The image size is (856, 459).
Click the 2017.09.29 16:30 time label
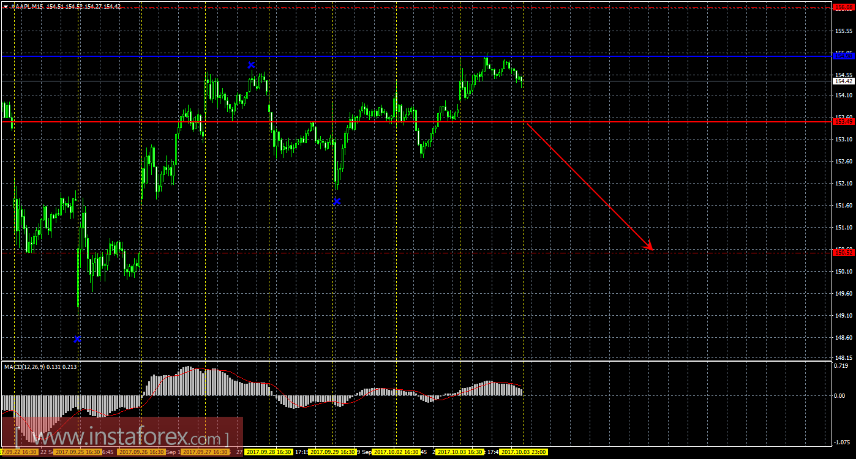tap(332, 452)
